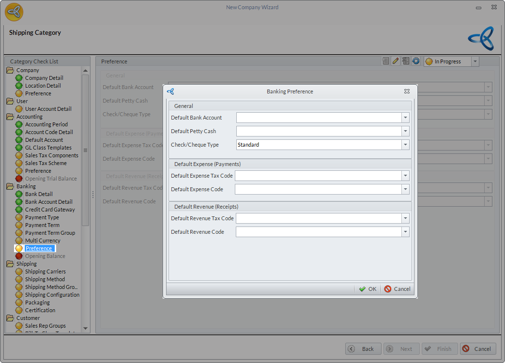Click the first document icon in Preference toolbar
The width and height of the screenshot is (505, 363).
pos(386,61)
